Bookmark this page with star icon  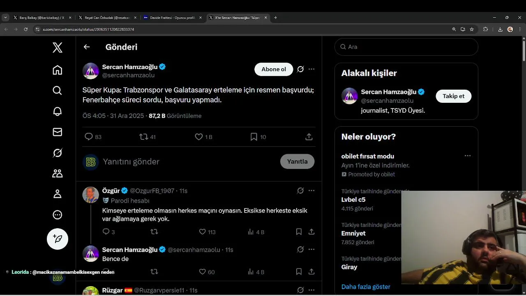(472, 29)
